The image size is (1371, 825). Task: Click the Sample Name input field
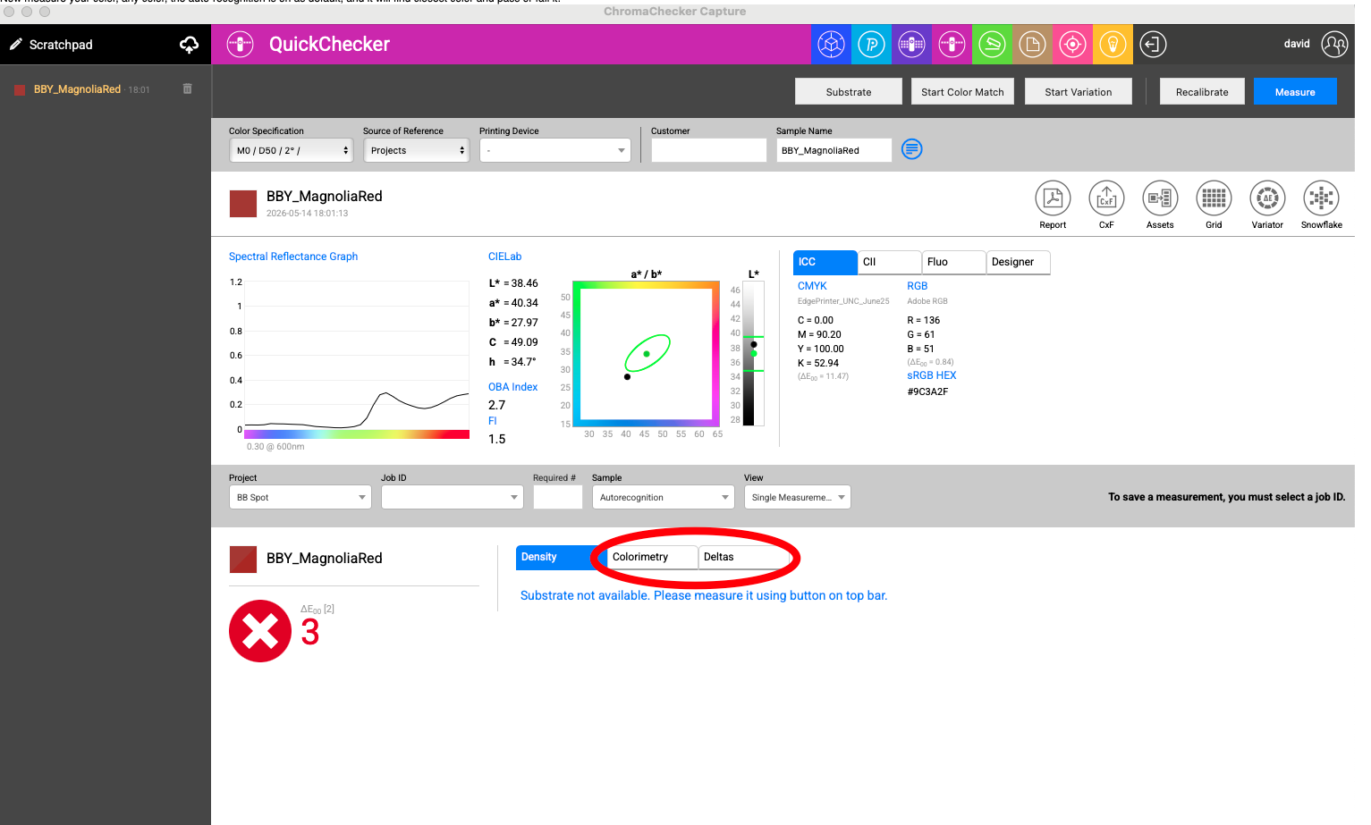point(834,150)
